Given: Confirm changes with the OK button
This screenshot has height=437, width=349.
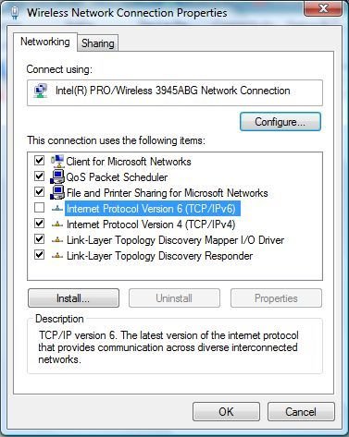Looking at the screenshot, I should tap(226, 412).
